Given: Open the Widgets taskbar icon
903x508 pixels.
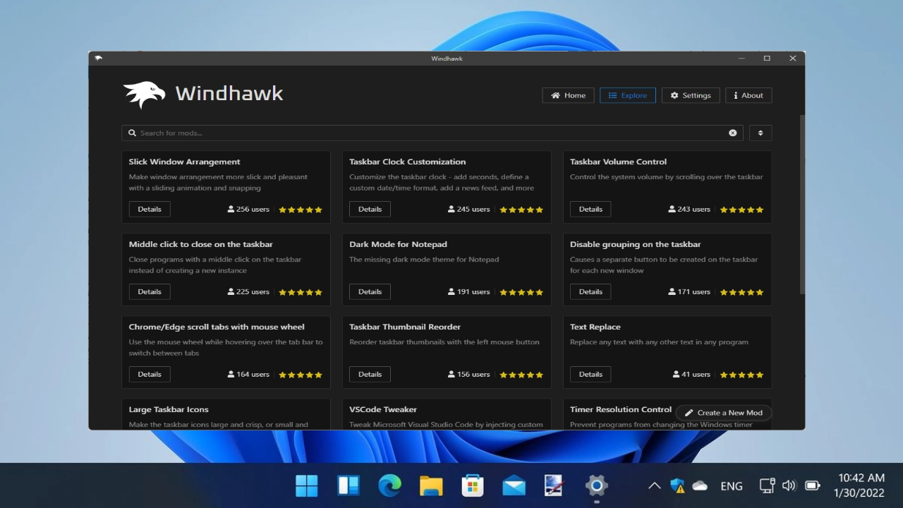Looking at the screenshot, I should pyautogui.click(x=349, y=485).
